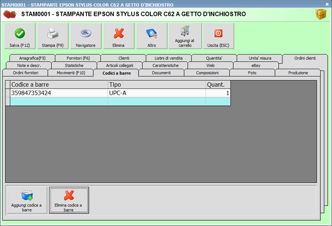
Task: Switch to the Statistiche tab
Action: click(x=74, y=65)
